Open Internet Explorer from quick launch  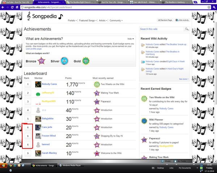coord(15,165)
